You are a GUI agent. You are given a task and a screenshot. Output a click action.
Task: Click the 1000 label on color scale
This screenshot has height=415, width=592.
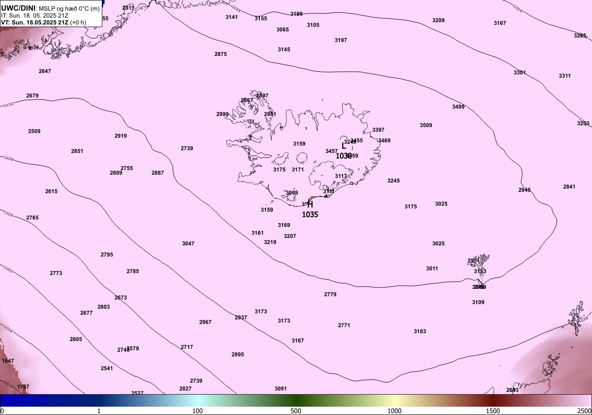pyautogui.click(x=394, y=411)
